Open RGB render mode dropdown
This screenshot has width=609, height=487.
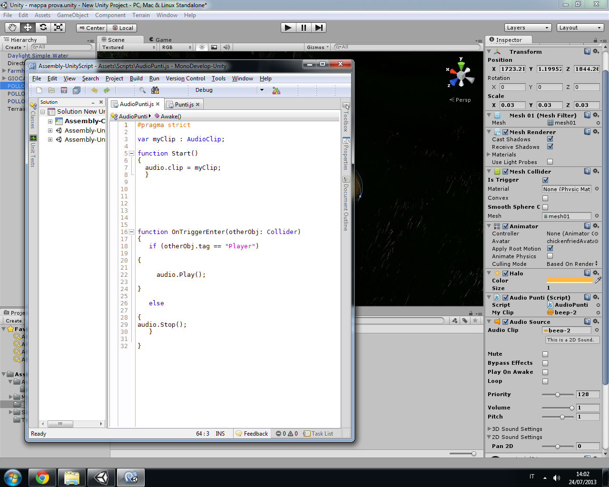(x=177, y=47)
